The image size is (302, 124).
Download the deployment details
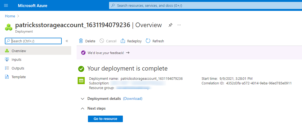[133, 98]
